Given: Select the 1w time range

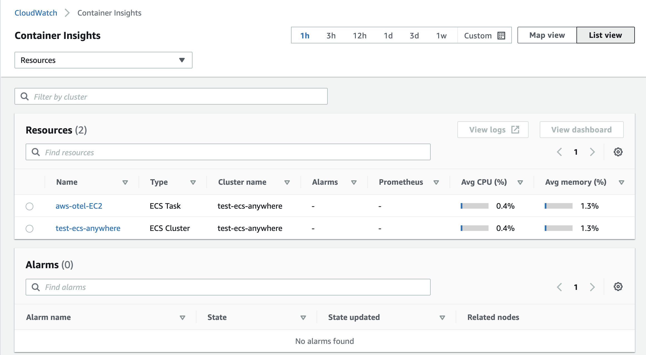Looking at the screenshot, I should (x=441, y=36).
